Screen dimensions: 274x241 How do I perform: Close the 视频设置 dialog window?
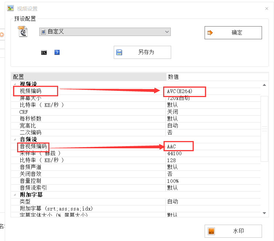coord(267,8)
